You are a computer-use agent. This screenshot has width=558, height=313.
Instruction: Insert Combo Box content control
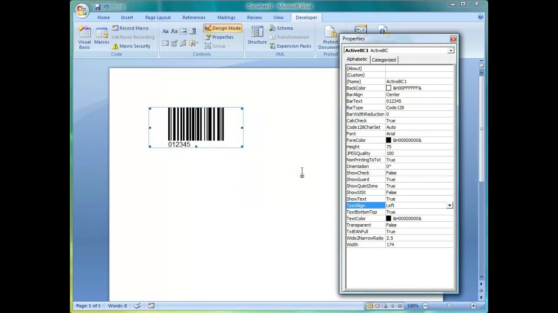[193, 31]
